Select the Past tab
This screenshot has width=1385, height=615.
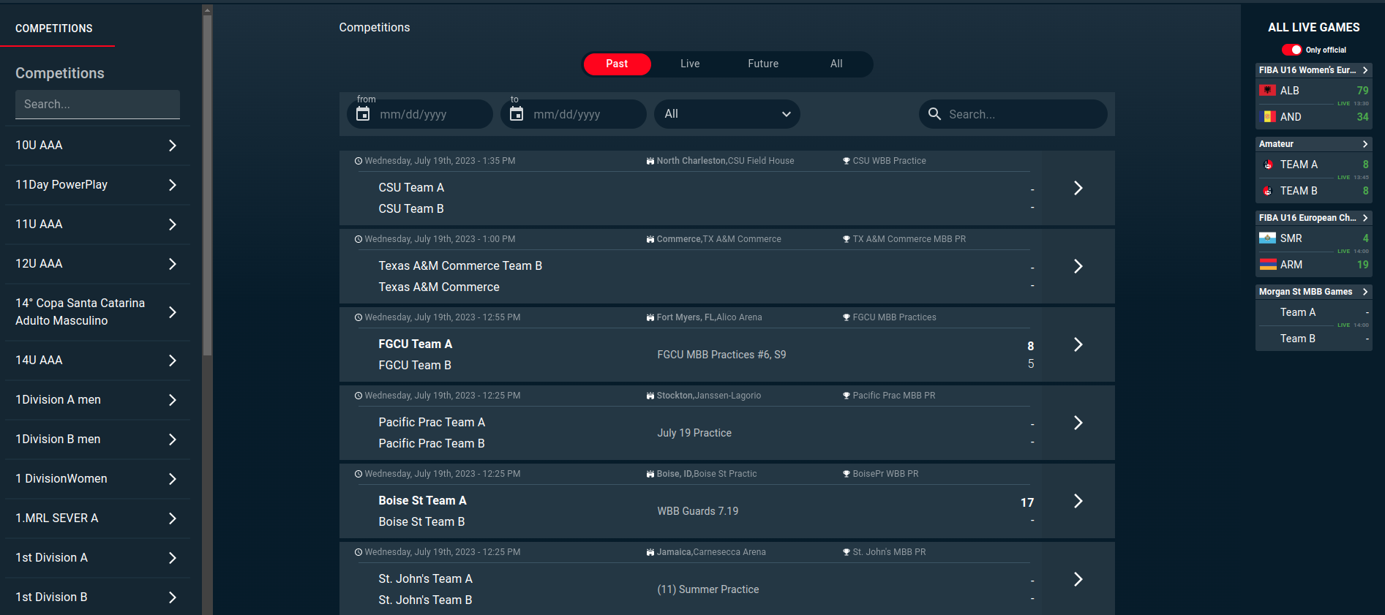click(x=617, y=64)
